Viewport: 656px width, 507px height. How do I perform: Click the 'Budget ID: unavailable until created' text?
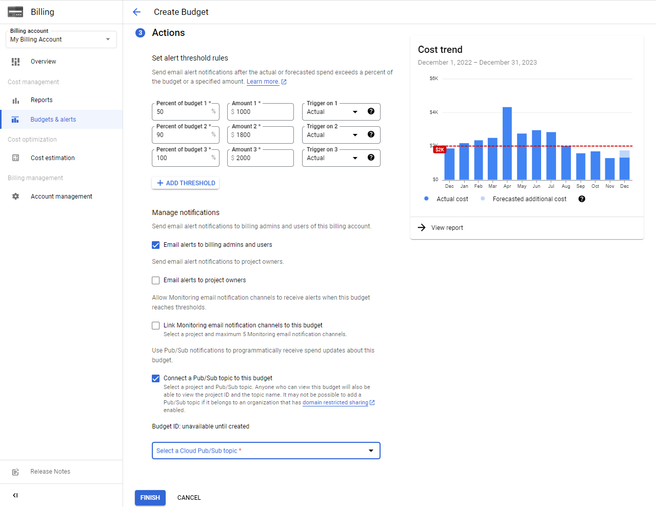pos(201,426)
